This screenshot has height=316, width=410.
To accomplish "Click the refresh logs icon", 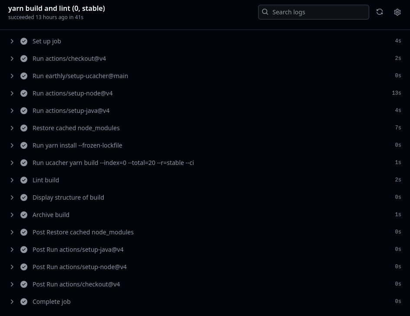I will (380, 12).
